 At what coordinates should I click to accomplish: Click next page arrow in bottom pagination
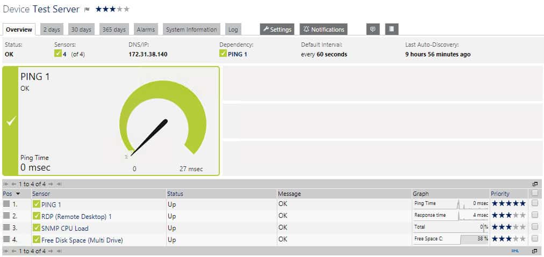[x=51, y=251]
